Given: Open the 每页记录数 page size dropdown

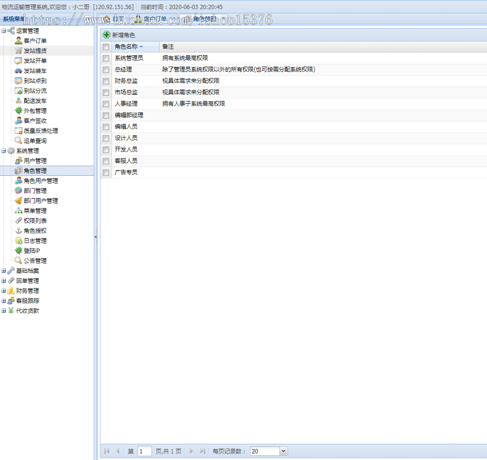Looking at the screenshot, I should pos(283,451).
